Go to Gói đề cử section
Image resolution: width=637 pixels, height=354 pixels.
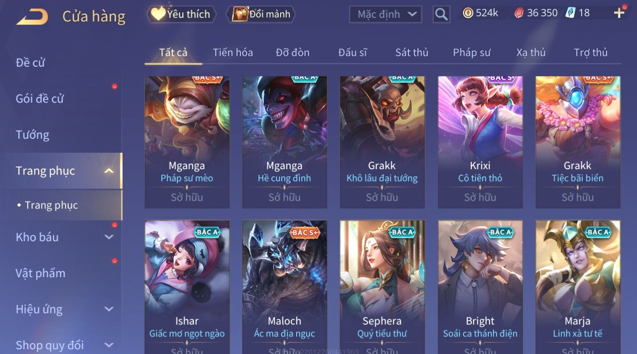pos(40,99)
